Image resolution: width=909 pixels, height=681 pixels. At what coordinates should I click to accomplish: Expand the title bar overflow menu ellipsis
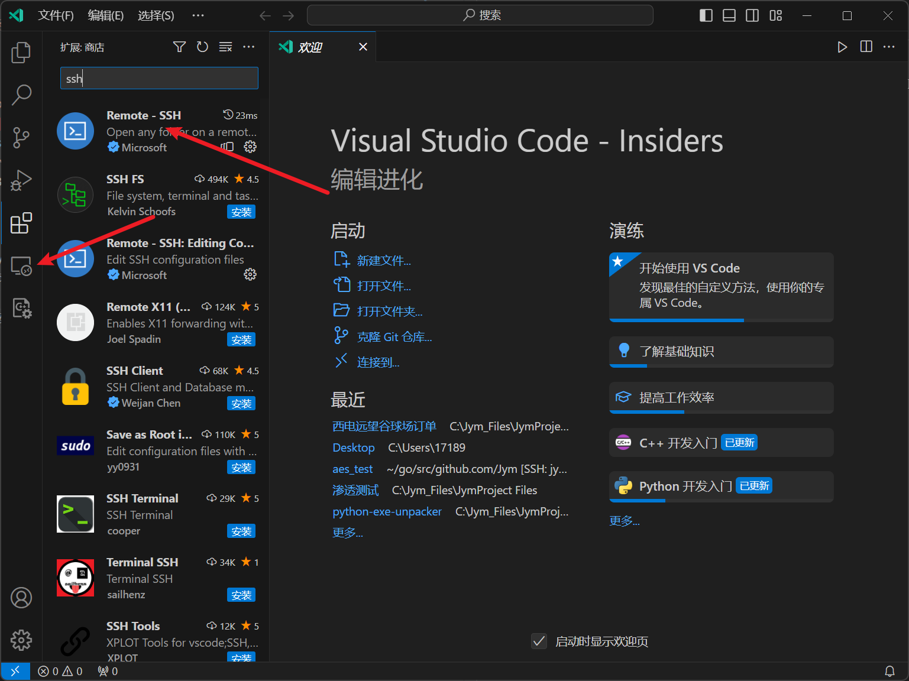tap(198, 15)
